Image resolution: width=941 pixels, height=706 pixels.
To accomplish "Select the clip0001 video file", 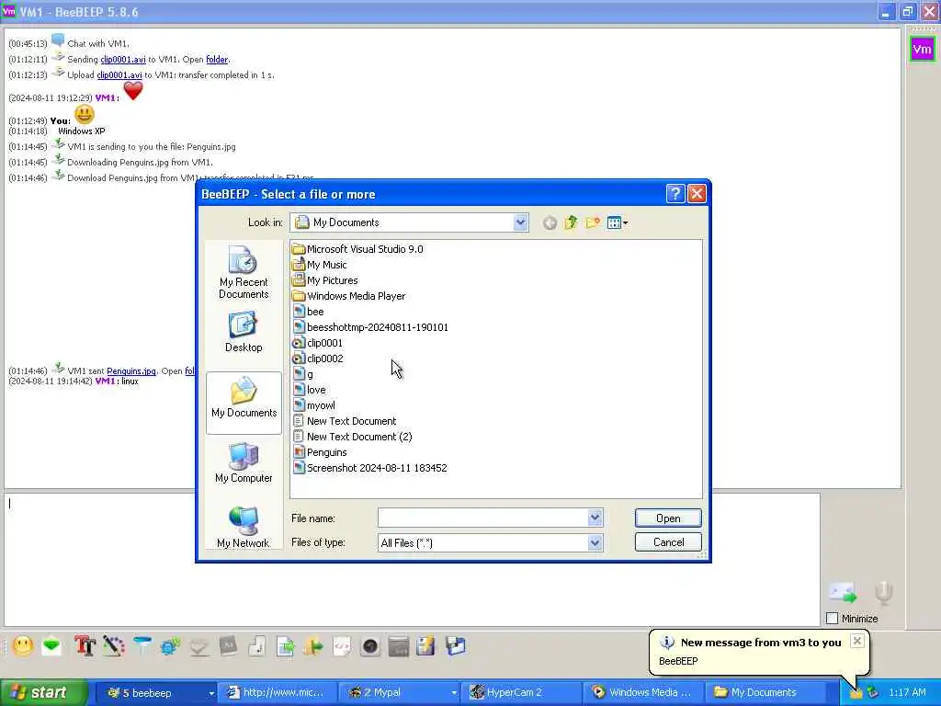I will [317, 343].
